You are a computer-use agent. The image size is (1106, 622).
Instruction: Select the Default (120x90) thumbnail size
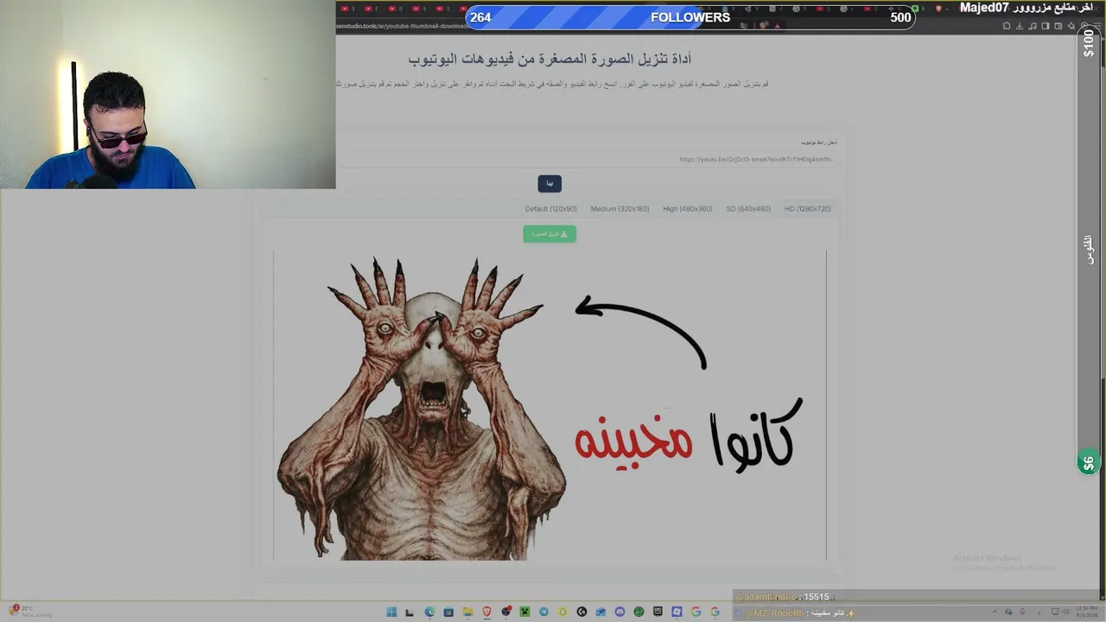pyautogui.click(x=550, y=209)
